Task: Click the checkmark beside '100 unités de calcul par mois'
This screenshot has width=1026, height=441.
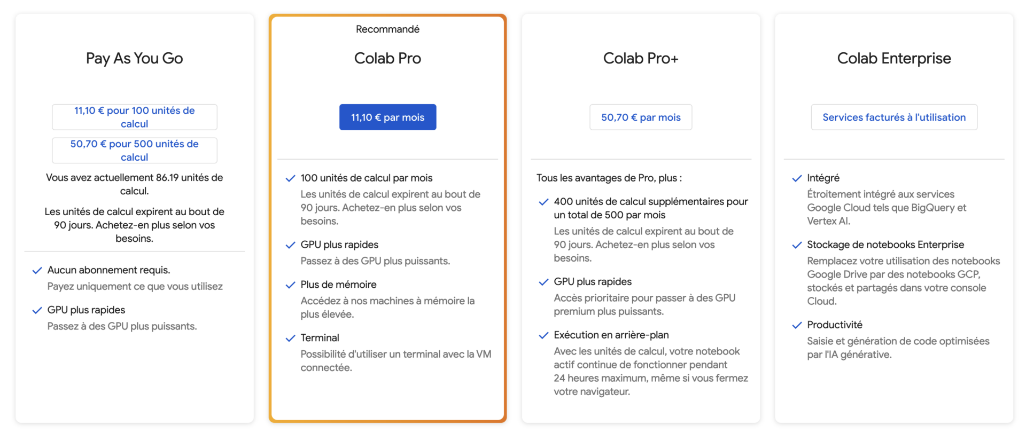Action: [290, 178]
